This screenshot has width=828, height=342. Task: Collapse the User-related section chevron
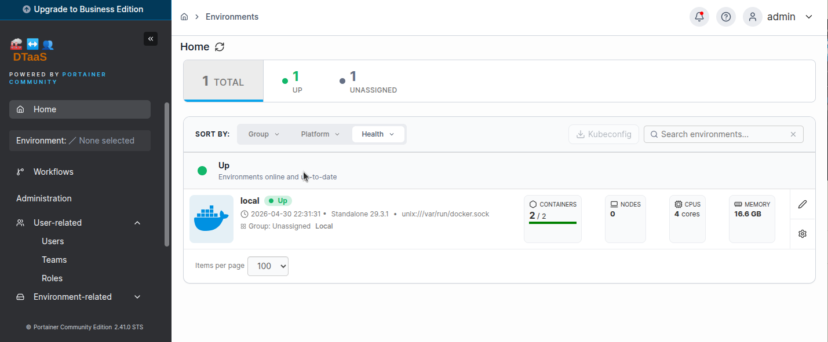(x=137, y=223)
